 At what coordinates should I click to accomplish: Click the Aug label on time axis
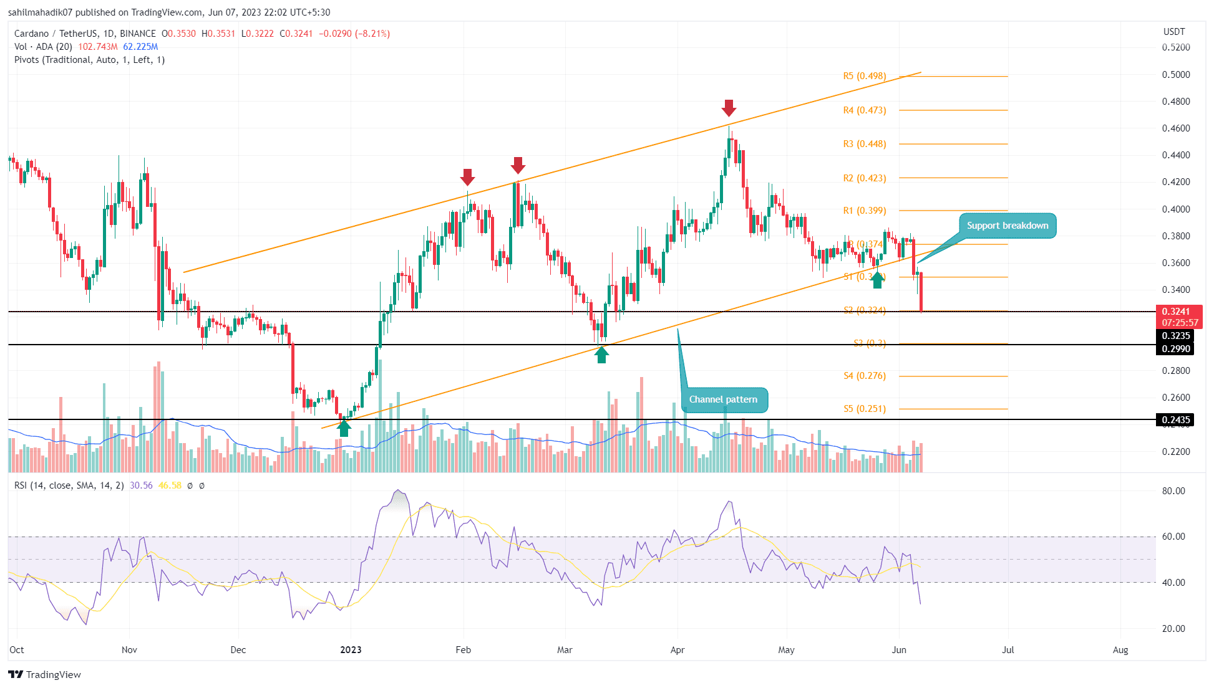(x=1120, y=650)
